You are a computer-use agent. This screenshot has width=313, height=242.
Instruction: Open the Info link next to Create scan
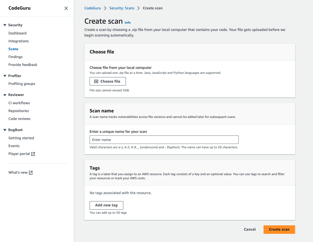(128, 23)
